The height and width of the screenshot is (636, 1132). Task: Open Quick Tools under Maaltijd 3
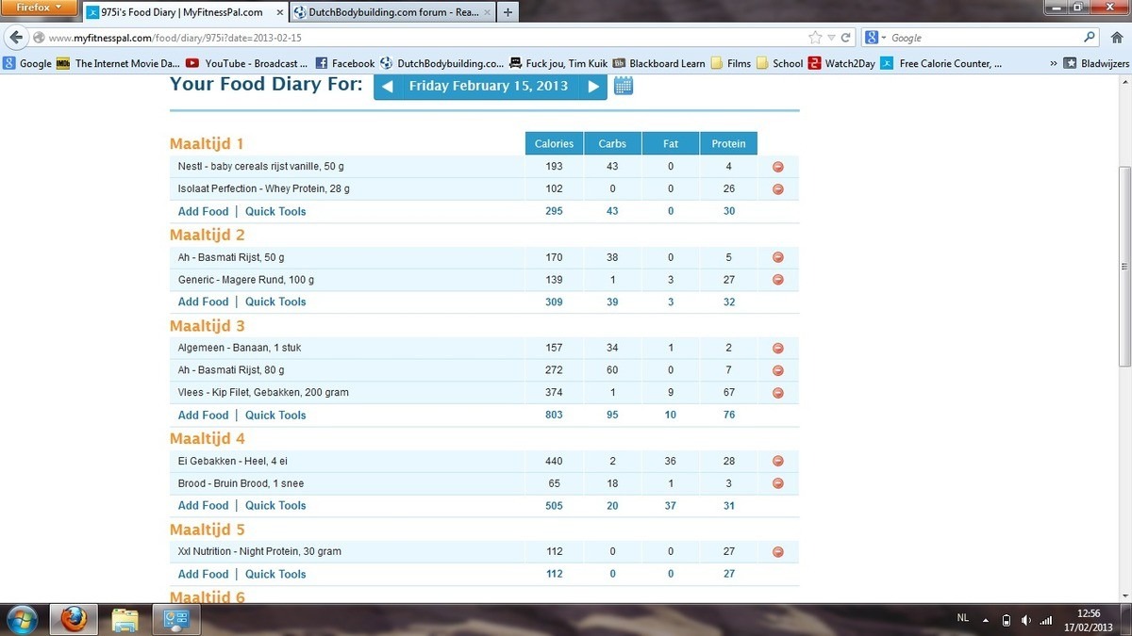(275, 416)
